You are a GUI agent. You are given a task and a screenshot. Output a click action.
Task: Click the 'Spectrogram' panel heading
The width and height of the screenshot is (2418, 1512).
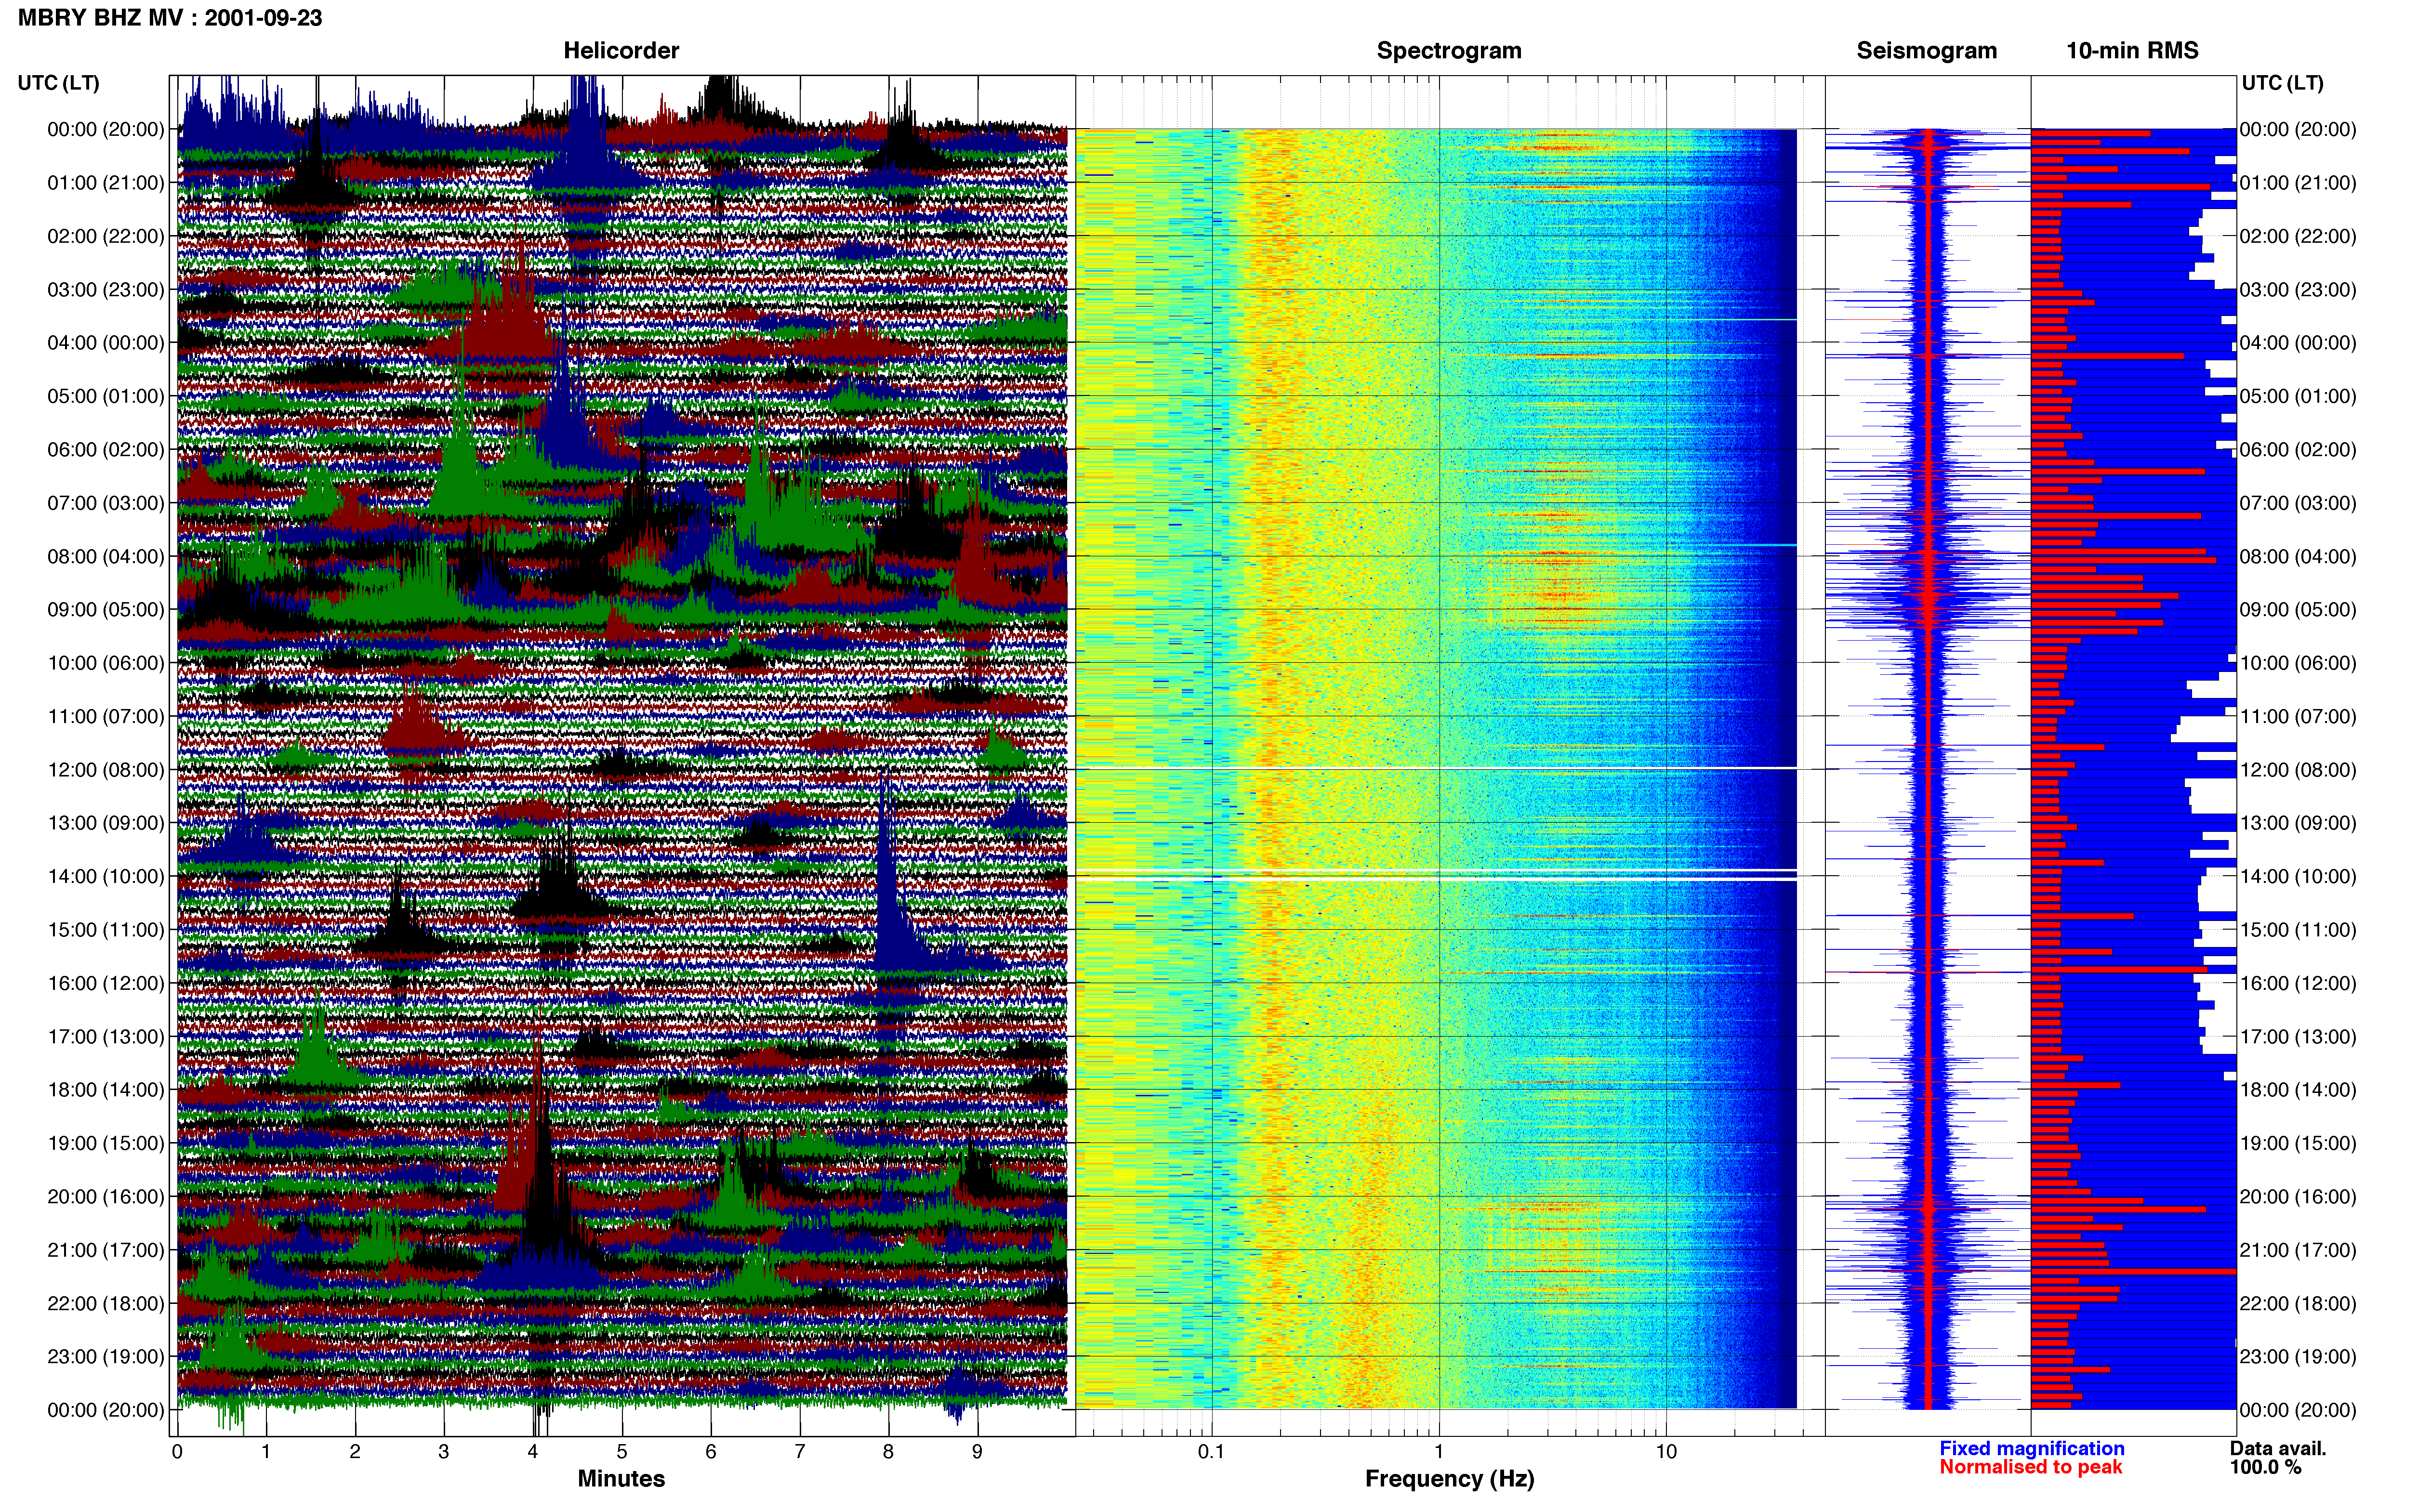coord(1449,51)
